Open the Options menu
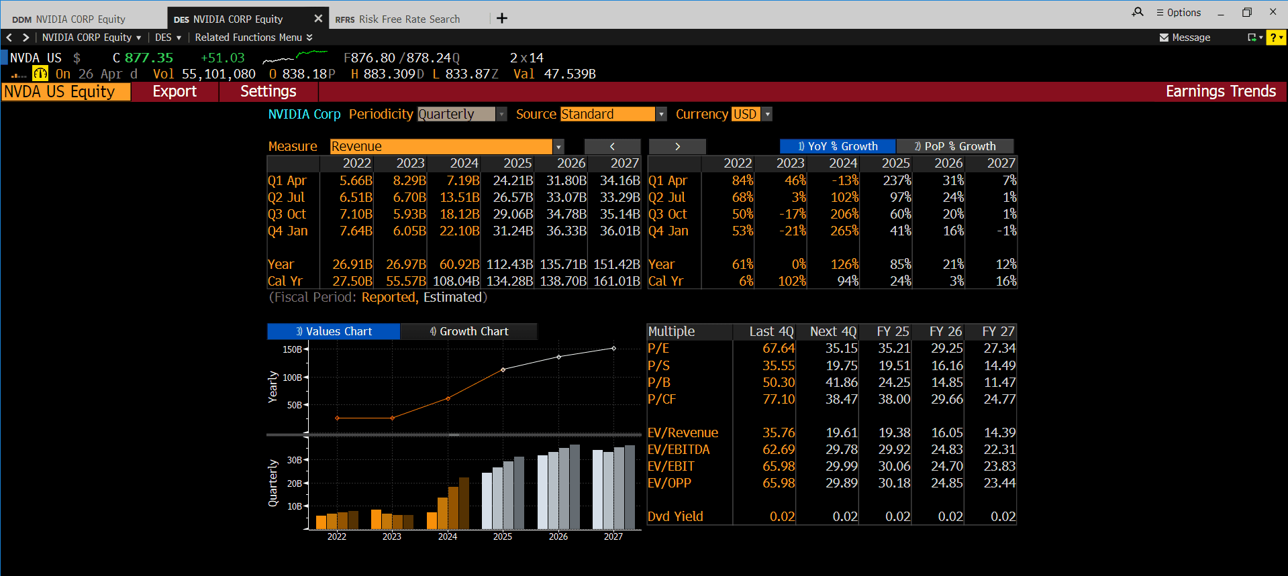1288x576 pixels. (x=1179, y=12)
